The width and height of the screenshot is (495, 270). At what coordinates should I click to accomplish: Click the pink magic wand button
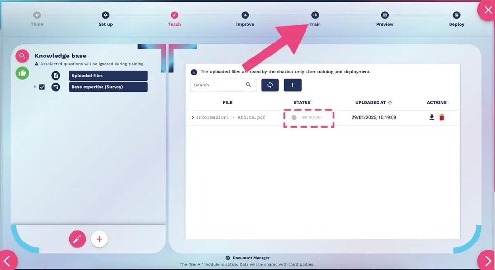click(77, 239)
